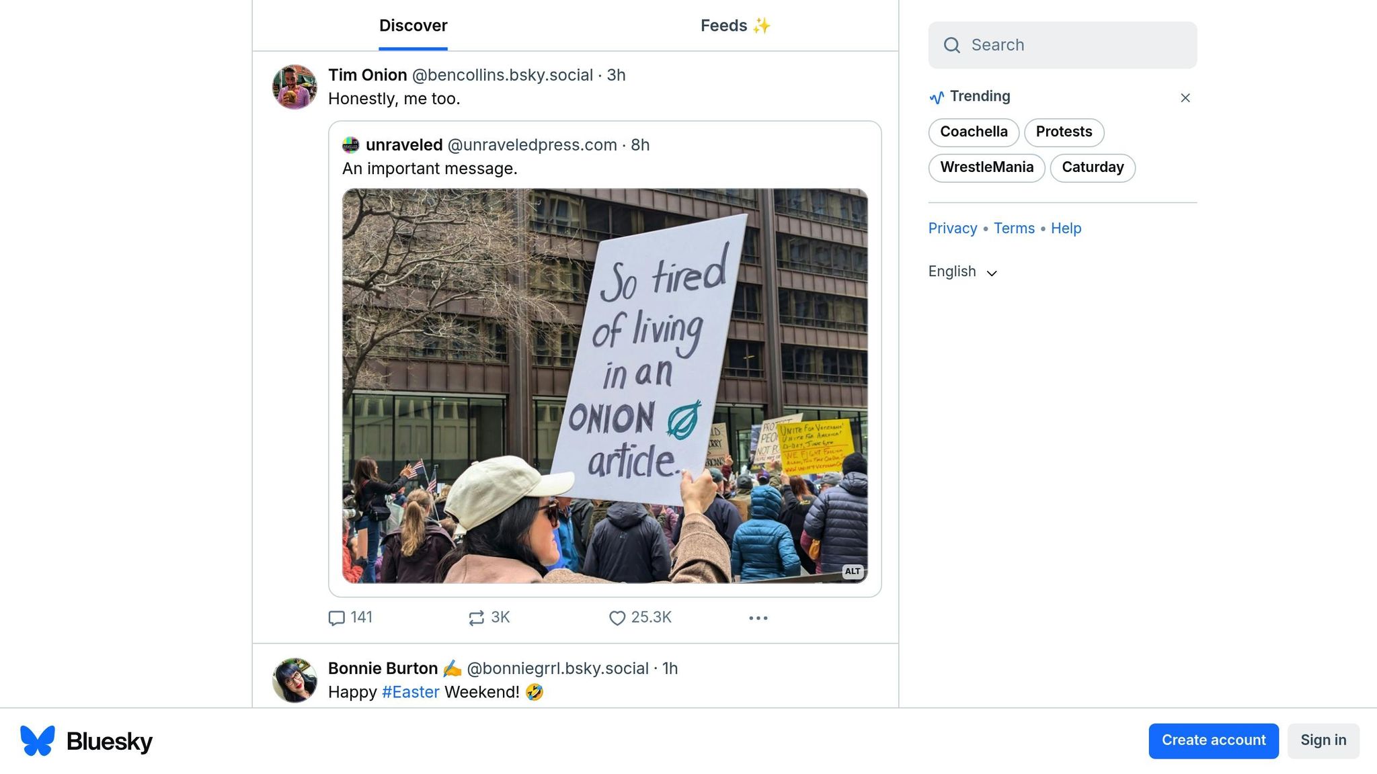Open the three-dots more options menu

pos(758,617)
